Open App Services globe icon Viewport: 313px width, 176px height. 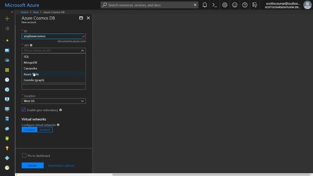[x=7, y=89]
